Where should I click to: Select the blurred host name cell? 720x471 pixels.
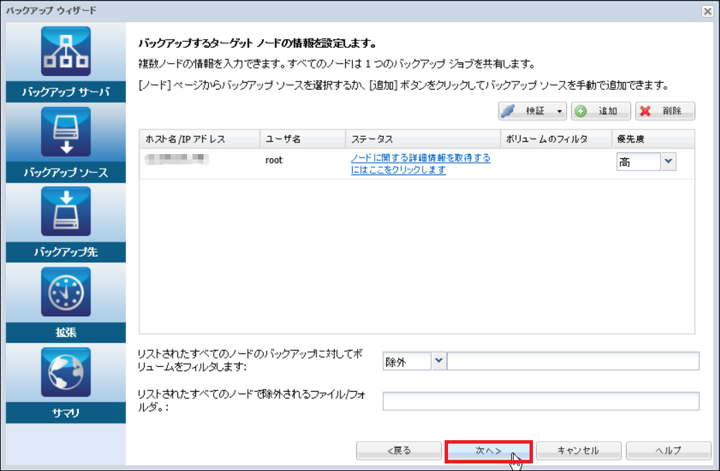click(177, 160)
